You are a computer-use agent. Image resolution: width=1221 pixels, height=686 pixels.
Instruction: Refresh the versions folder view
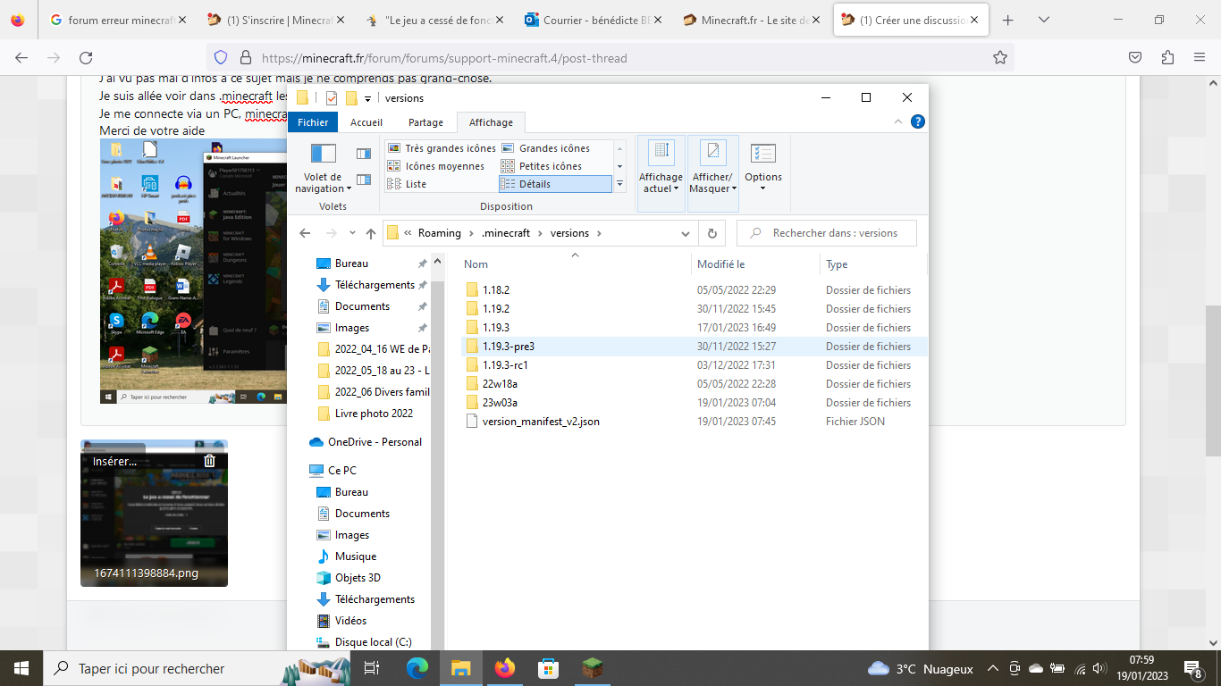[712, 233]
